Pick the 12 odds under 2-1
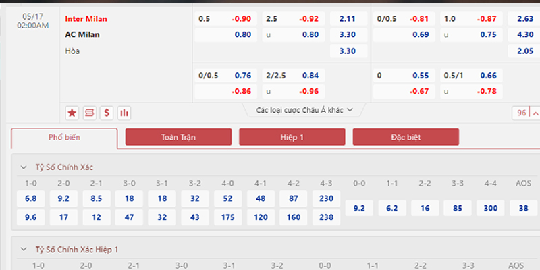This screenshot has height=270, width=540. tap(97, 217)
